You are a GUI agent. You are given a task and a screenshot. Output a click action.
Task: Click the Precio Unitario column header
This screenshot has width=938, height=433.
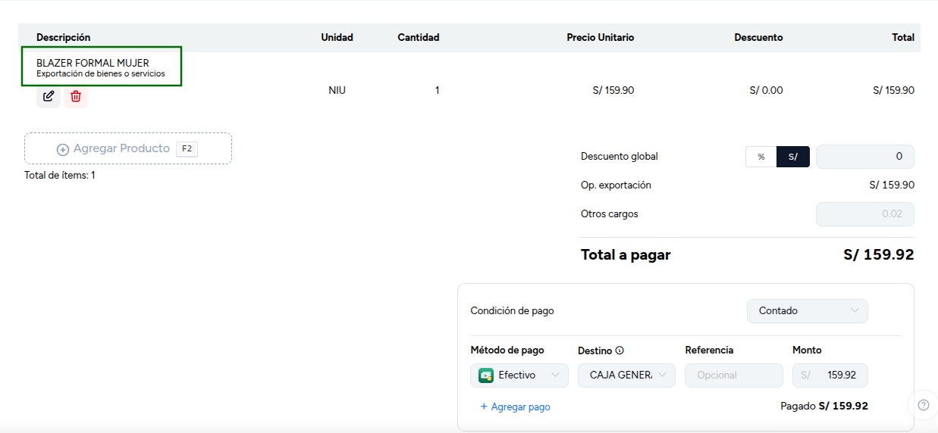[601, 37]
